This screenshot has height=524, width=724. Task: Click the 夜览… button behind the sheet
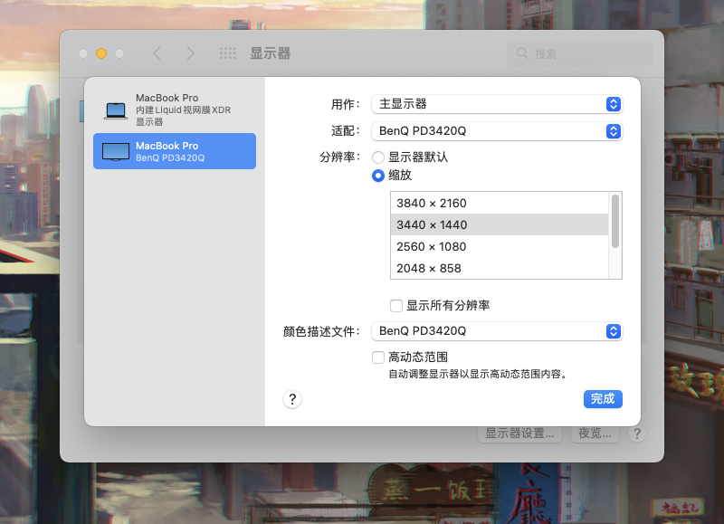[x=595, y=434]
